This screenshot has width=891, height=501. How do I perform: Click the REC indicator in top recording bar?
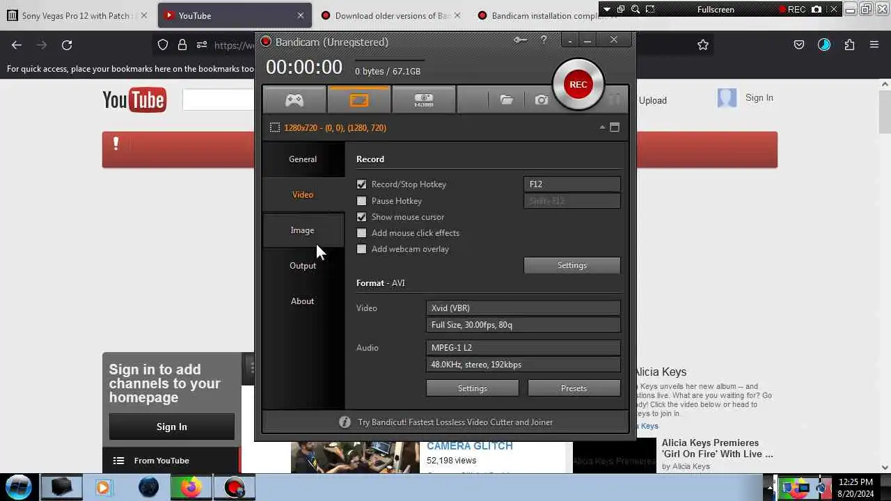792,9
